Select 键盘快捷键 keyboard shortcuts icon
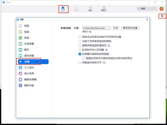The image size is (167, 125). [20, 79]
